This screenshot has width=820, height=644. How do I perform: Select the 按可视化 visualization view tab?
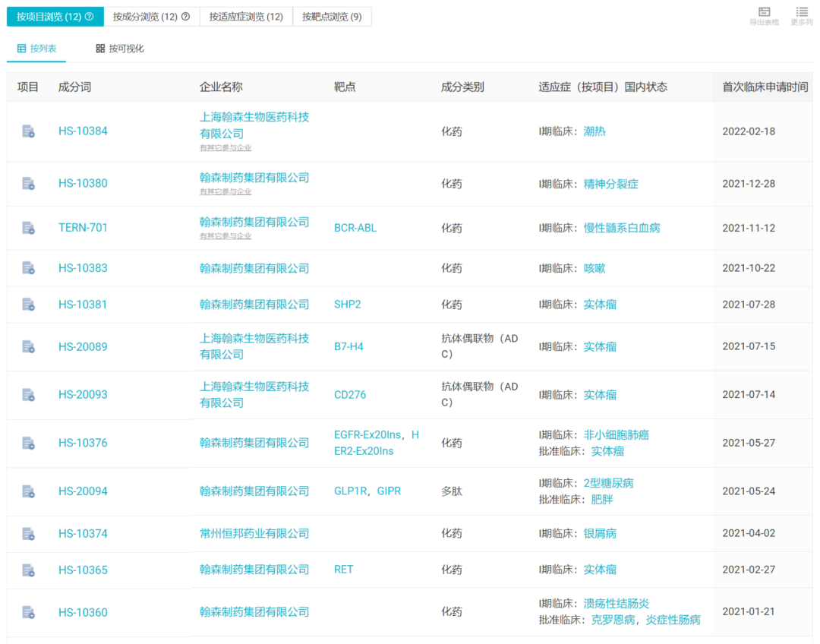(x=120, y=49)
